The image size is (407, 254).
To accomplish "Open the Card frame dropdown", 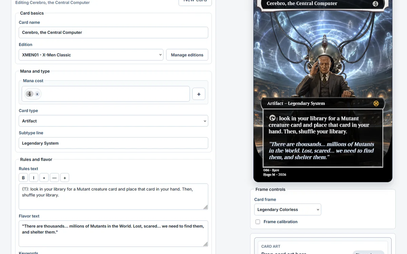I will [x=288, y=210].
